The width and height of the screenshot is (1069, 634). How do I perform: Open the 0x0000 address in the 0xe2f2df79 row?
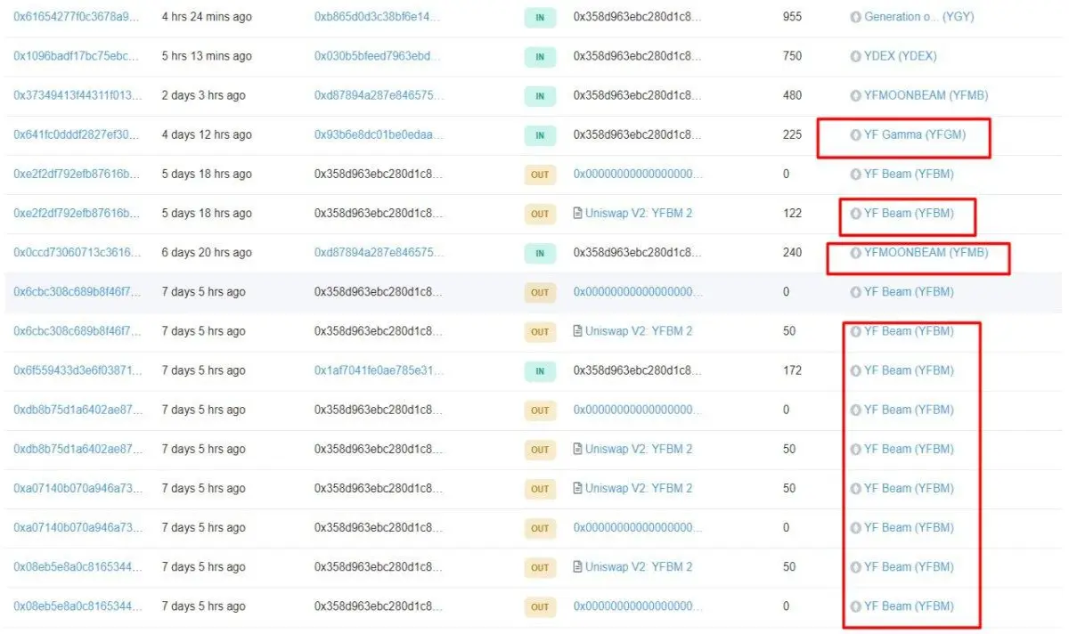pyautogui.click(x=637, y=174)
